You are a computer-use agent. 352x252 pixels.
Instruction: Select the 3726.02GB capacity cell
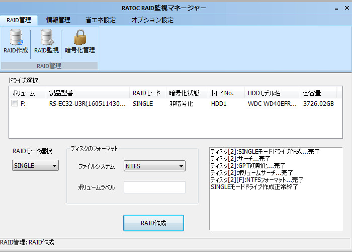tap(318, 104)
